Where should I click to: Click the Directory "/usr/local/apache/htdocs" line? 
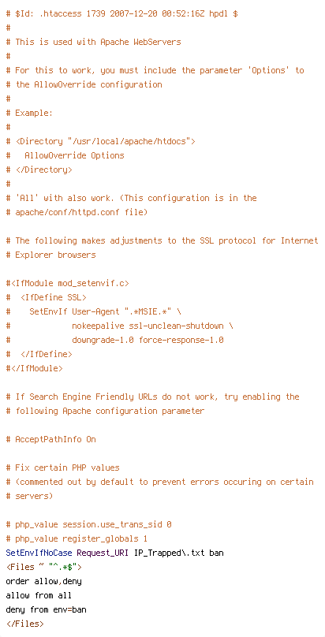(x=101, y=141)
